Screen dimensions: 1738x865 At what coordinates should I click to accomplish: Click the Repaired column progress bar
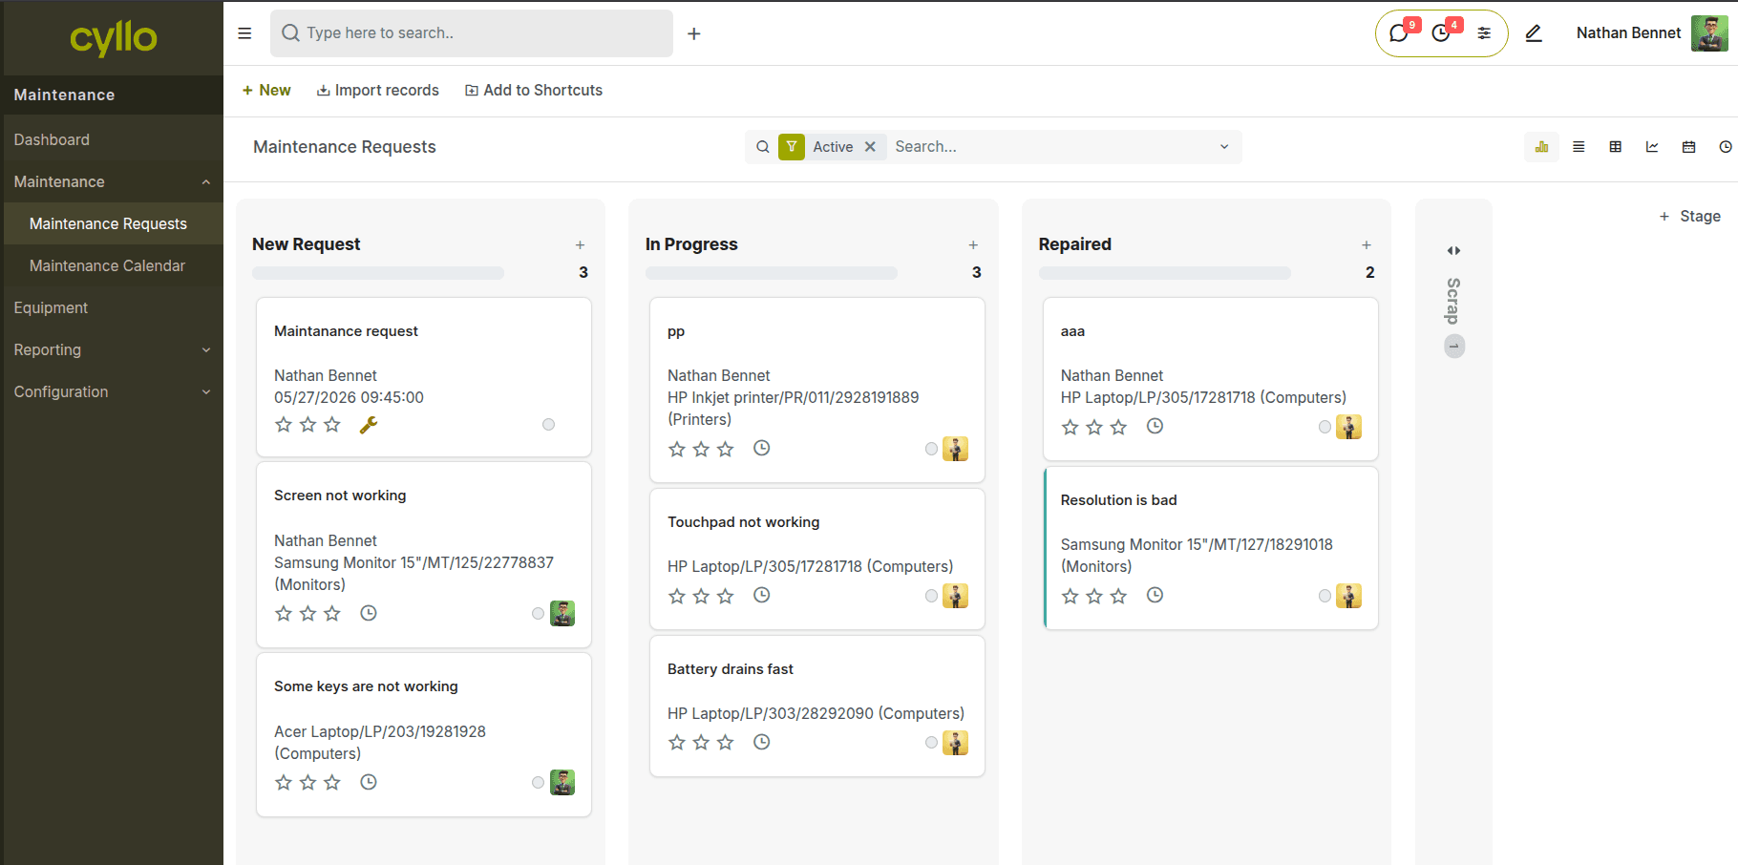[x=1165, y=273]
